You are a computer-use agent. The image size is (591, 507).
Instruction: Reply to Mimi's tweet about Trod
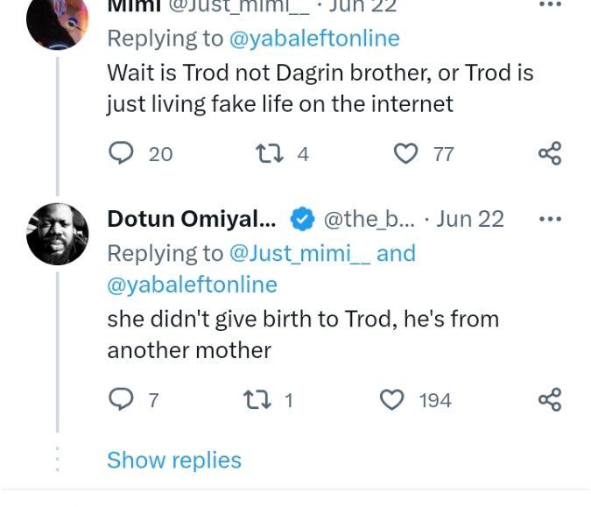click(119, 154)
